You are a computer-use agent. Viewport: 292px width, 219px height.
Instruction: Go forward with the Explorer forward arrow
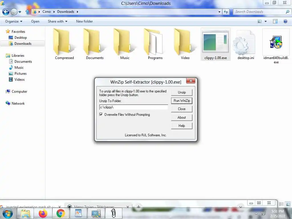(14, 12)
